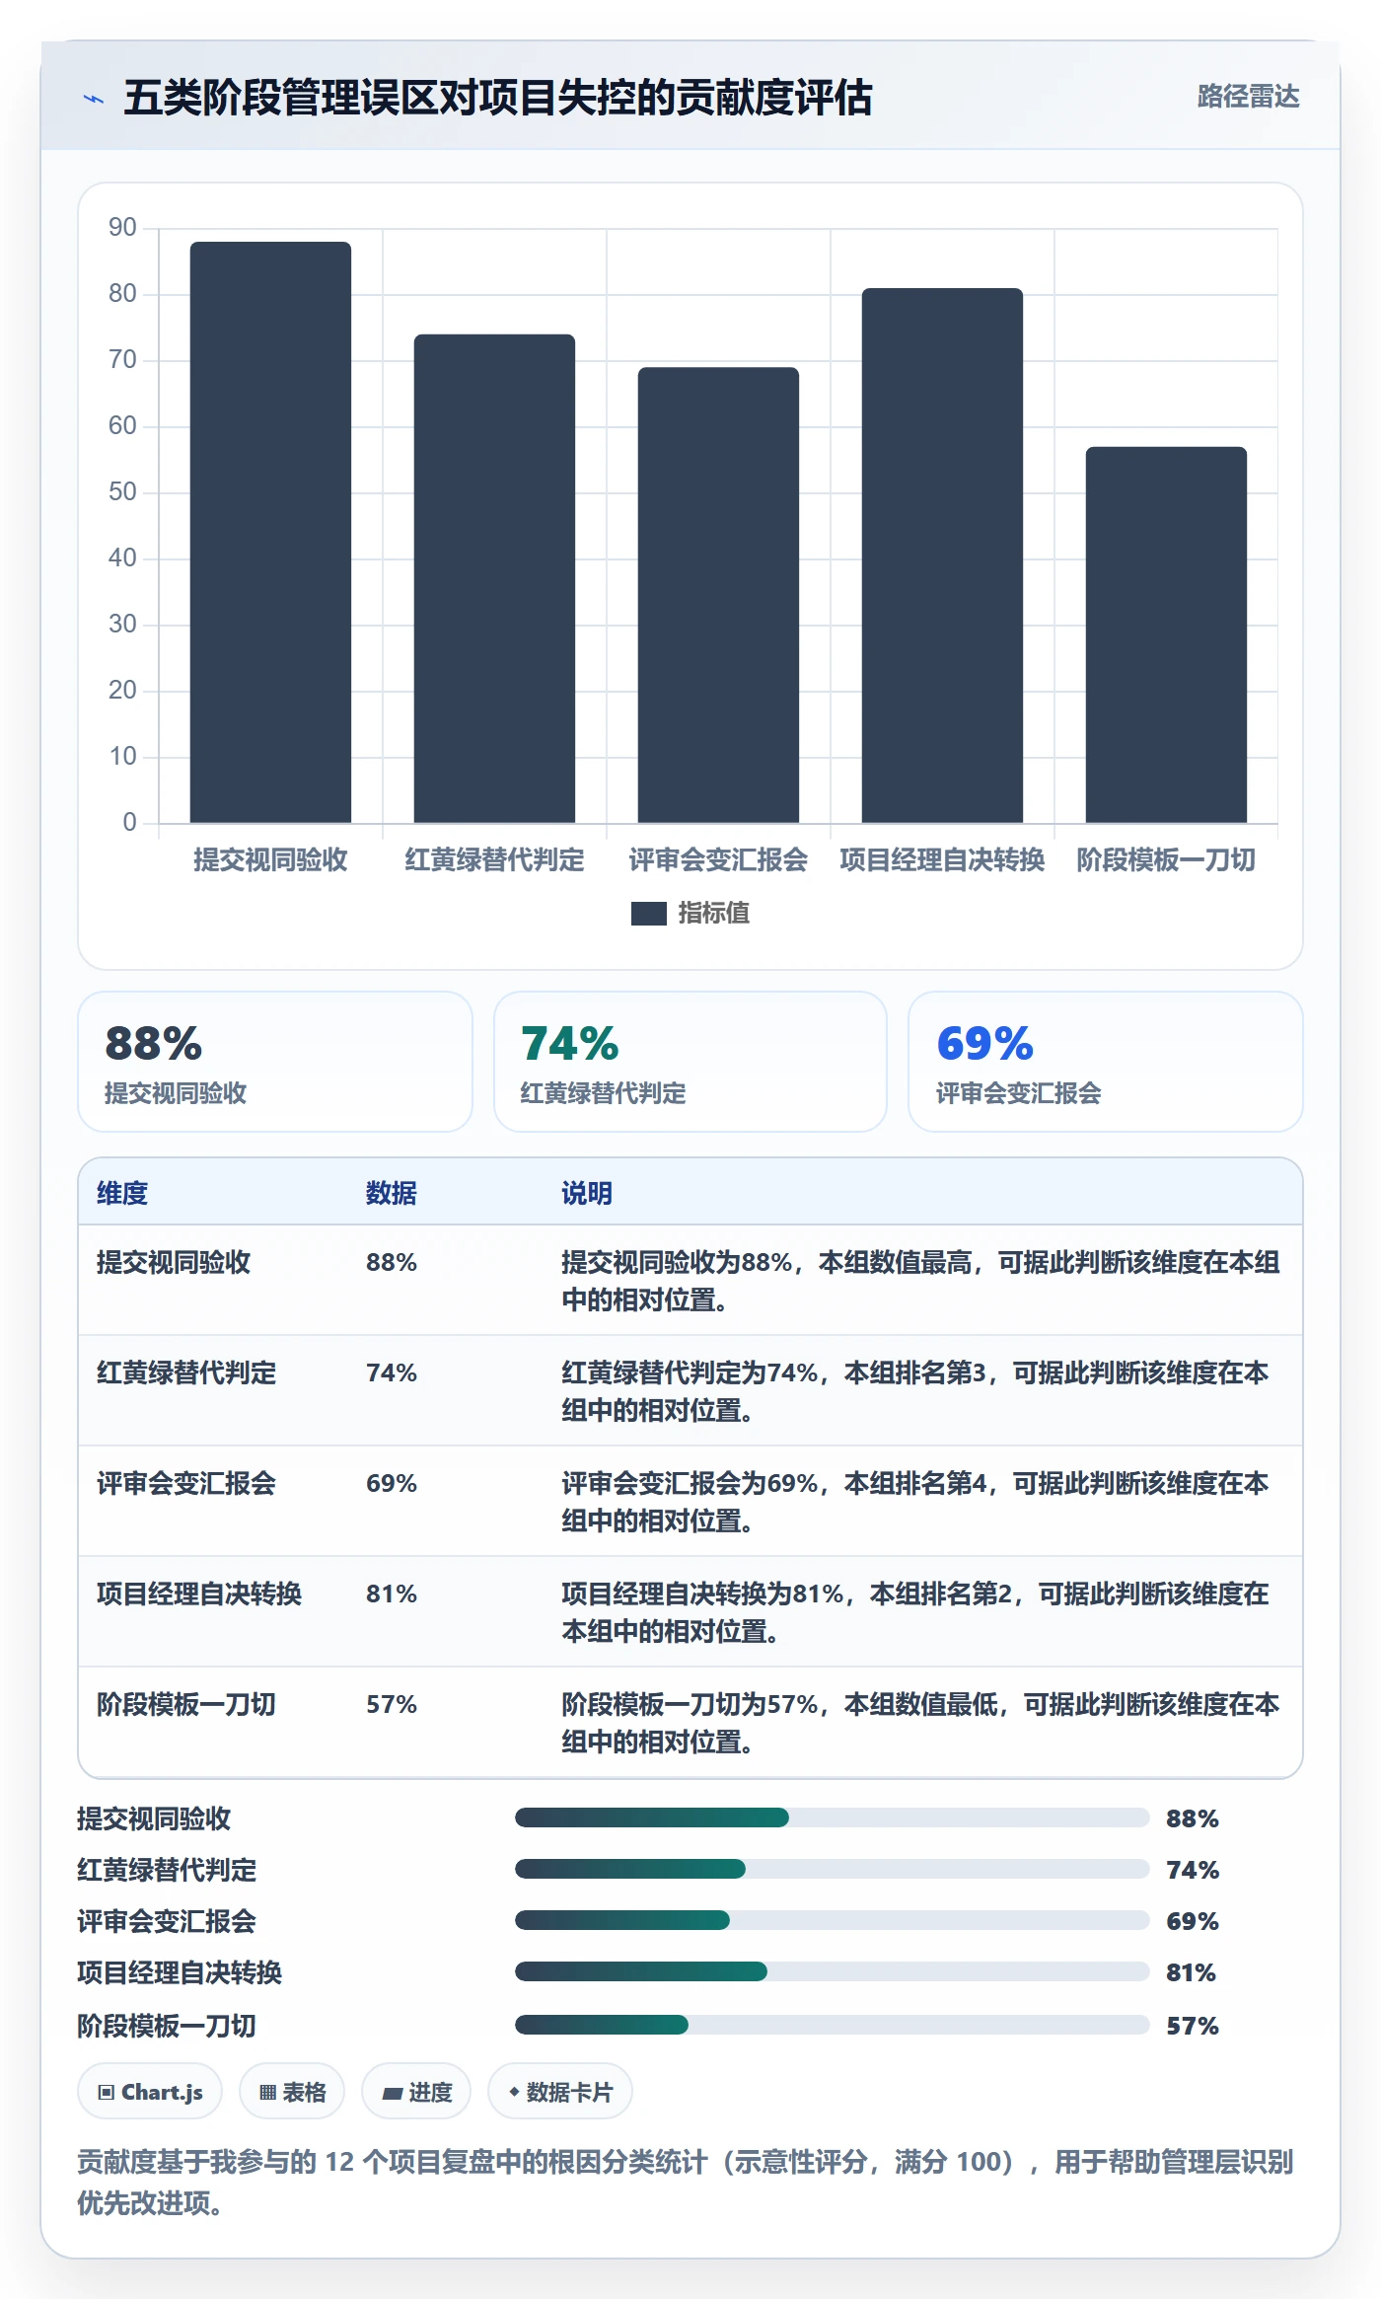Open the 69% 评审会变汇报会 data card
Screen dimensions: 1381x2299
pos(1105,1062)
